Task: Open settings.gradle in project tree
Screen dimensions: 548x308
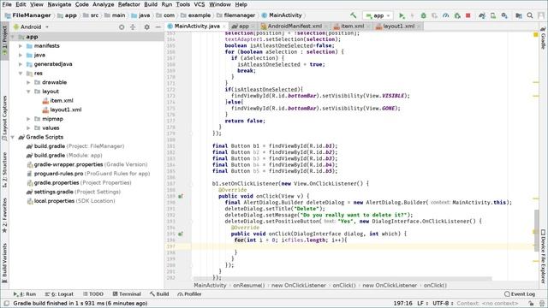Action: point(74,192)
